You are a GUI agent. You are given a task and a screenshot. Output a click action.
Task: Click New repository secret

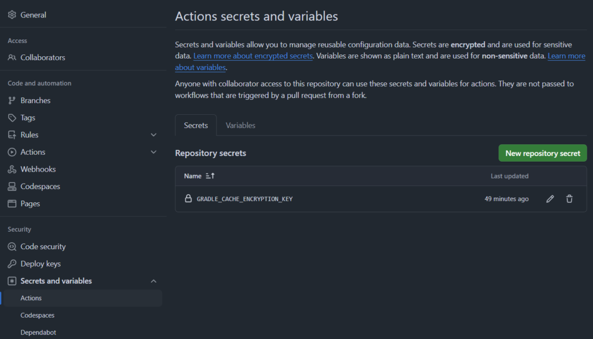point(542,153)
